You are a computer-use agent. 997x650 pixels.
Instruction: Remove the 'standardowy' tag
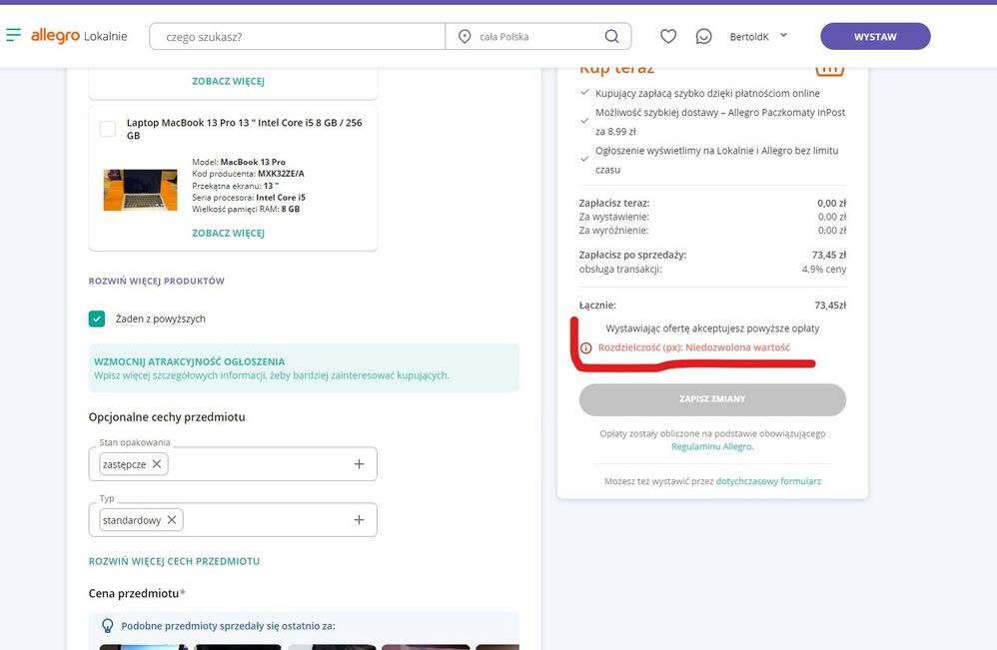point(172,520)
